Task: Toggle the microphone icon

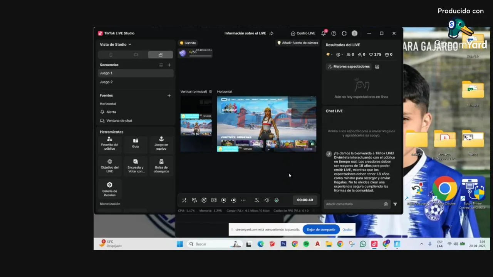Action: tap(277, 200)
